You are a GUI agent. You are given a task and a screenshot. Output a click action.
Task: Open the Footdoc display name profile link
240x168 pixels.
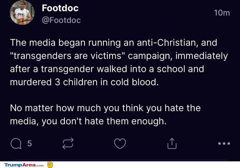60,8
